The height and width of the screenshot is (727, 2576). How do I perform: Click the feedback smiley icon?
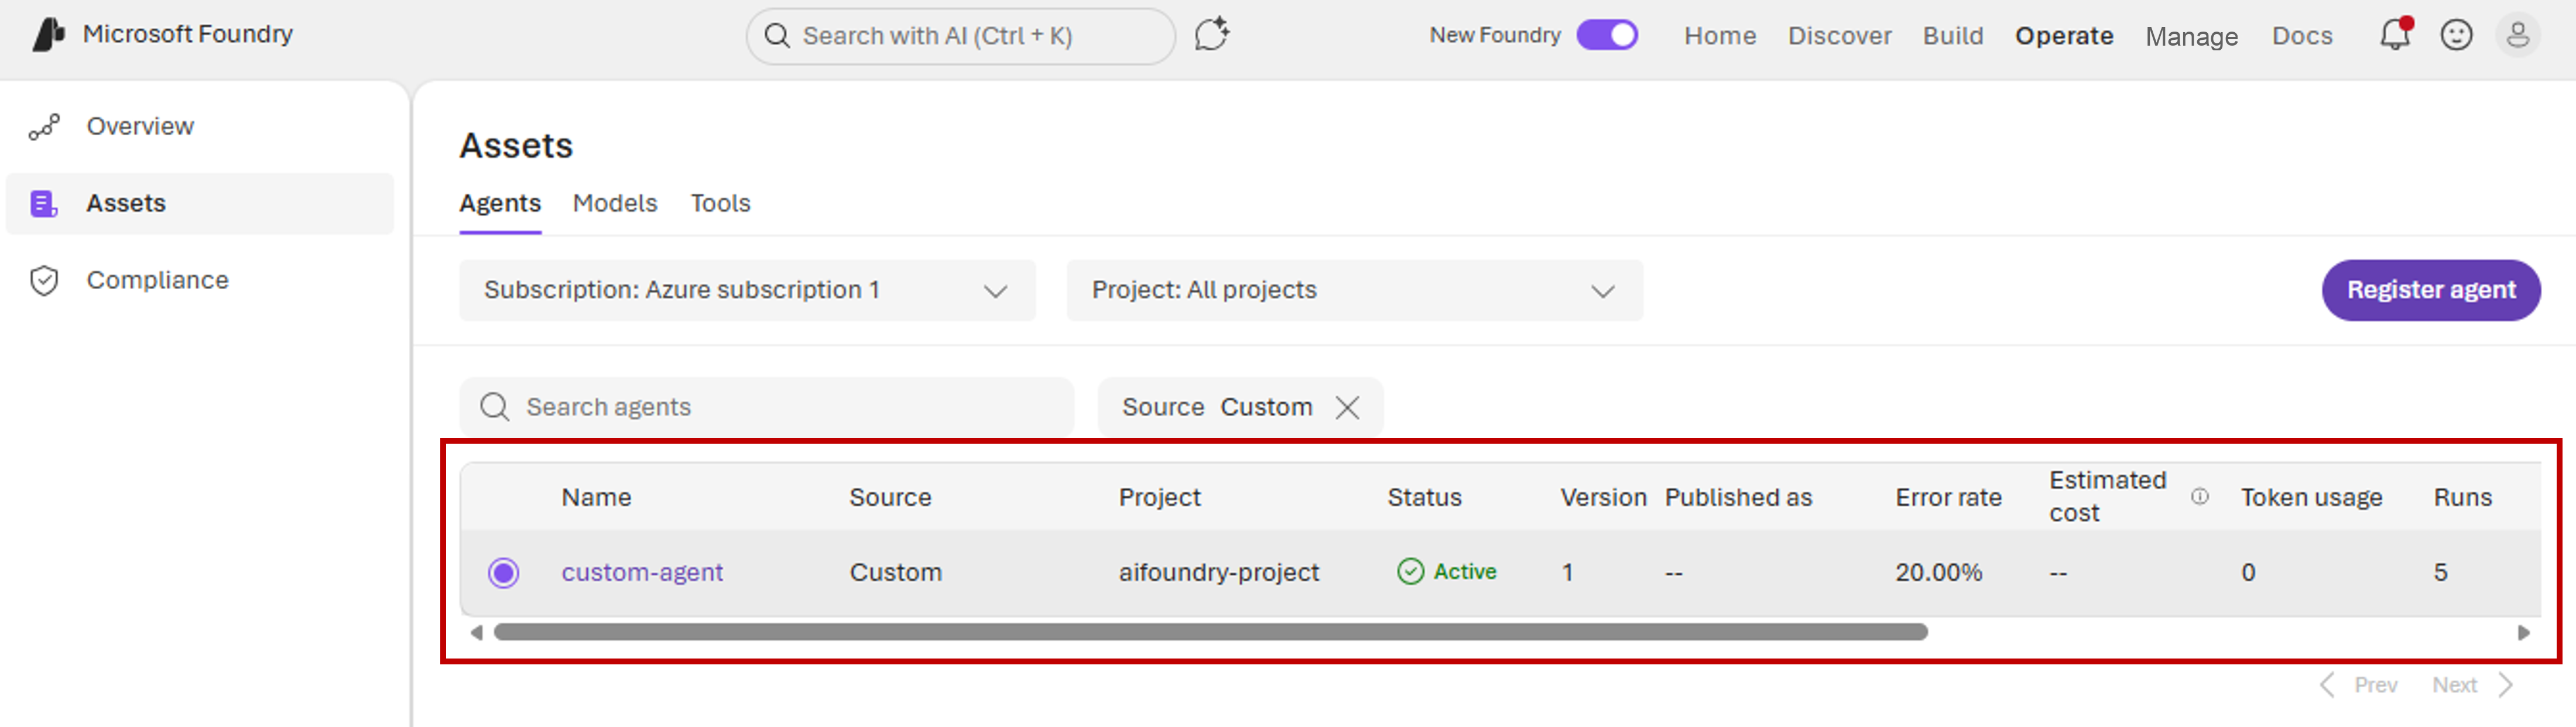[x=2456, y=35]
